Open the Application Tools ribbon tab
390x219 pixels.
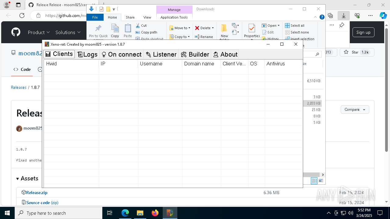click(174, 17)
